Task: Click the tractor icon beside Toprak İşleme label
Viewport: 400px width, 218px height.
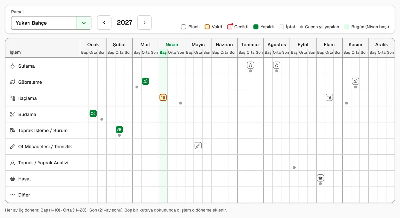Action: [x=12, y=130]
